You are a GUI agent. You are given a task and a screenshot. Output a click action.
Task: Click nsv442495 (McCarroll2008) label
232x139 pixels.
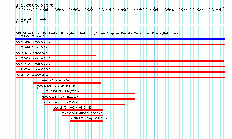point(72,108)
